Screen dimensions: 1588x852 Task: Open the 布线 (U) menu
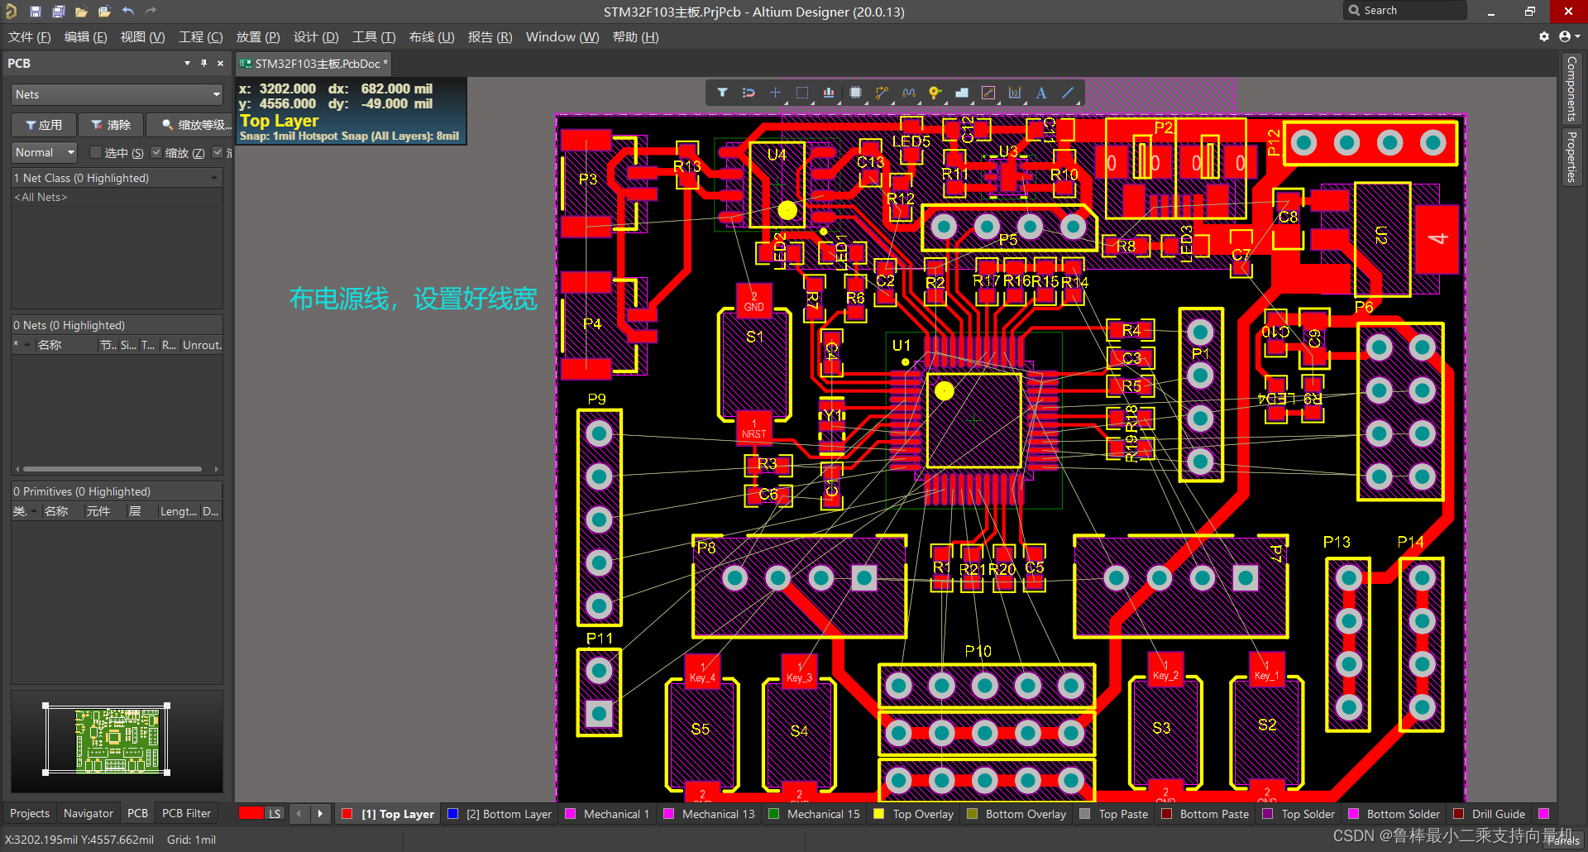click(432, 37)
